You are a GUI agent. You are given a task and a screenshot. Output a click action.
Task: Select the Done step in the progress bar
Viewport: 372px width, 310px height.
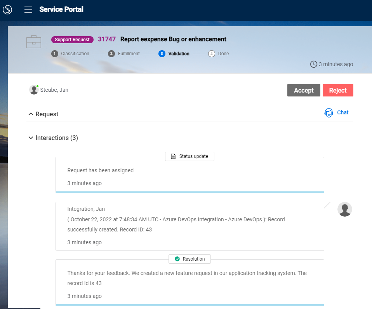[212, 53]
